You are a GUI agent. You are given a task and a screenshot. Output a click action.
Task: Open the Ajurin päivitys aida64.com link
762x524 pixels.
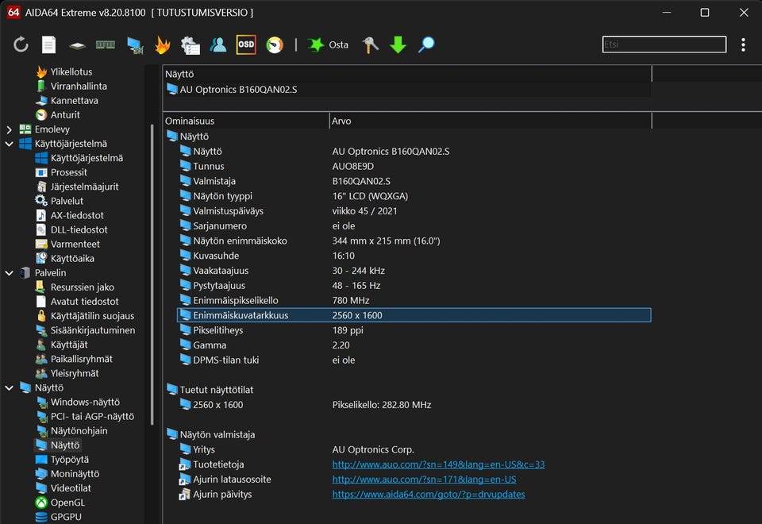pyautogui.click(x=428, y=495)
